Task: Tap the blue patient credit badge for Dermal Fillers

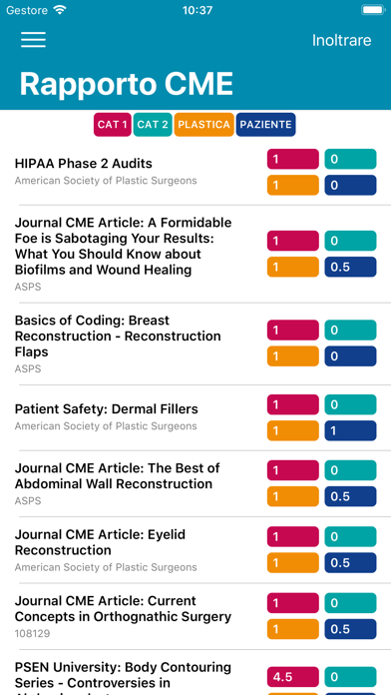Action: (350, 430)
